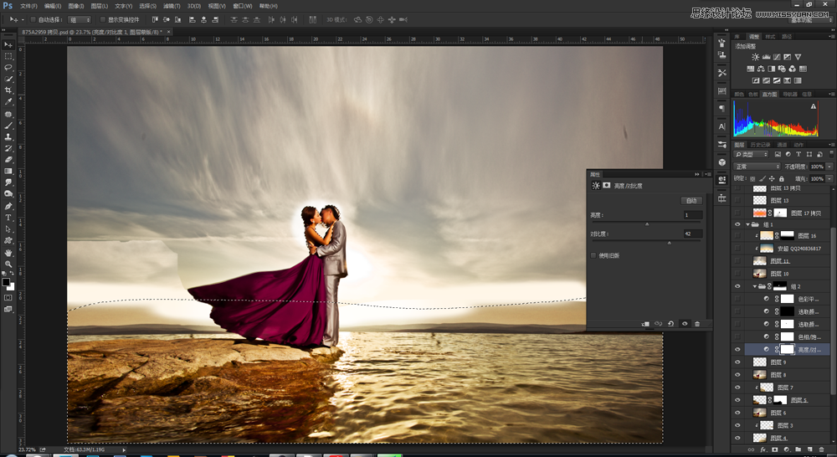Open the Adjustments panel flyout menu

[x=830, y=36]
